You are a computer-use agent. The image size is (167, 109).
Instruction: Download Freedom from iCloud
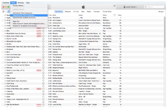click(43, 91)
